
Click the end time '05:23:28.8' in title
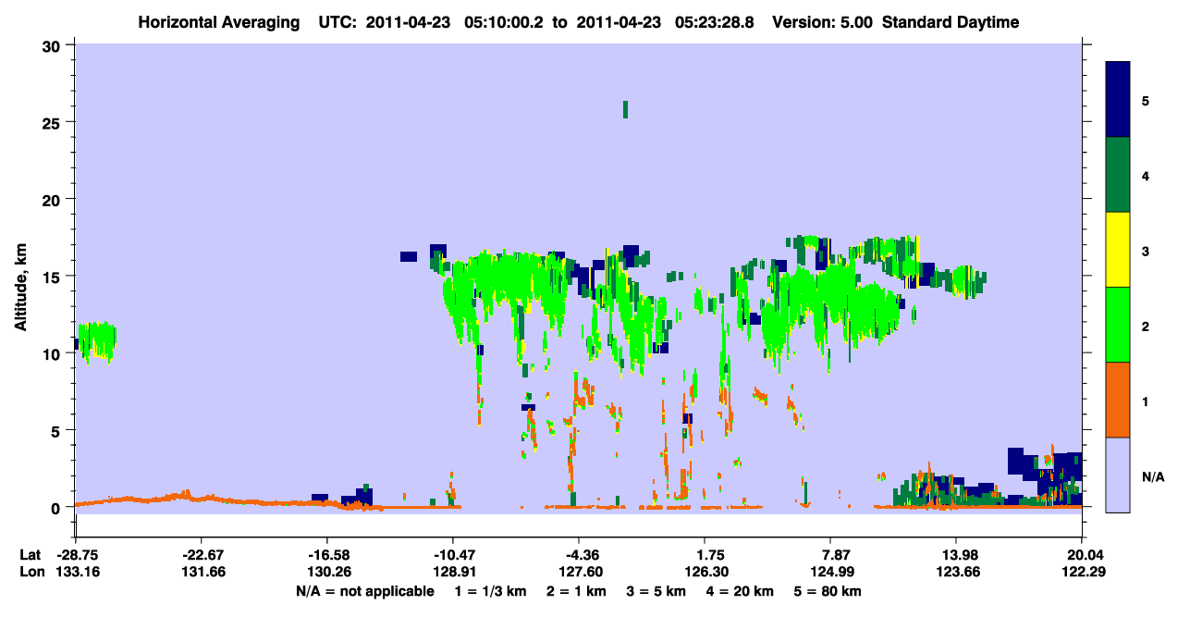[714, 22]
